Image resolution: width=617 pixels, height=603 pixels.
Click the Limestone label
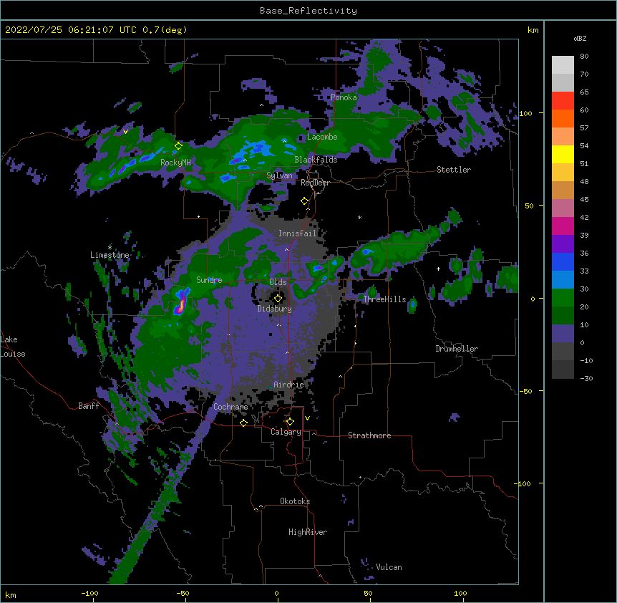point(110,255)
